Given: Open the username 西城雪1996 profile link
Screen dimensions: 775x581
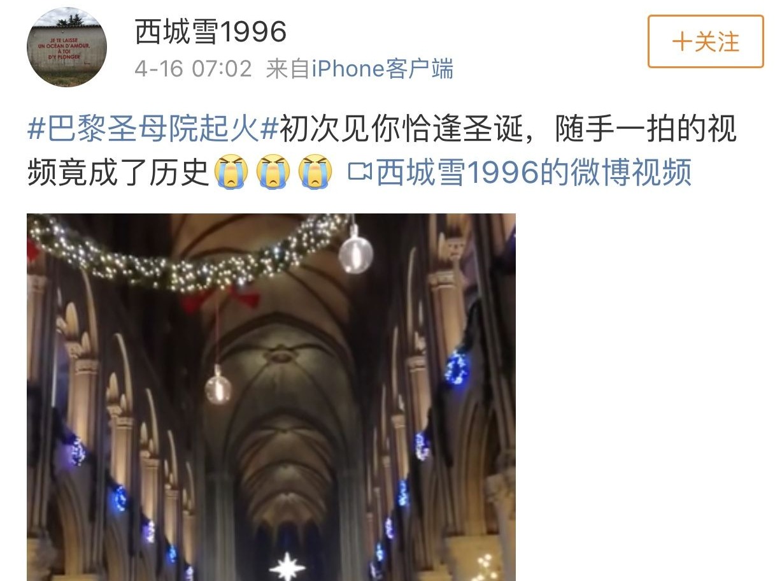Looking at the screenshot, I should pyautogui.click(x=211, y=31).
